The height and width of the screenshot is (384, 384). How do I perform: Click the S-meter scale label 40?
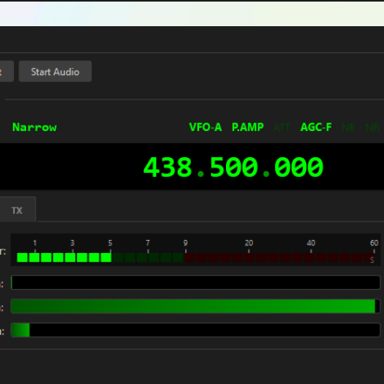pos(311,243)
